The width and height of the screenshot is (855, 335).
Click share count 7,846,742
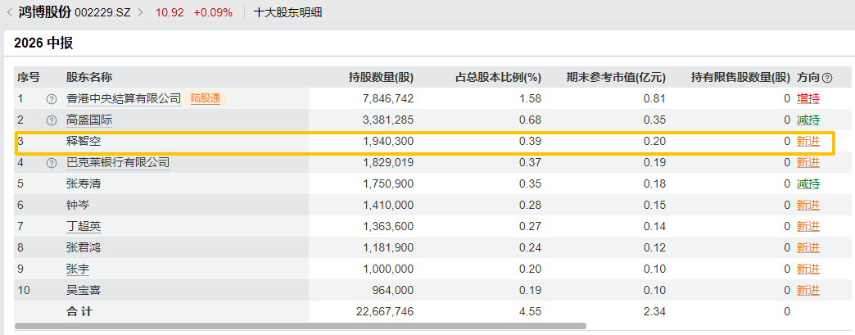(387, 99)
